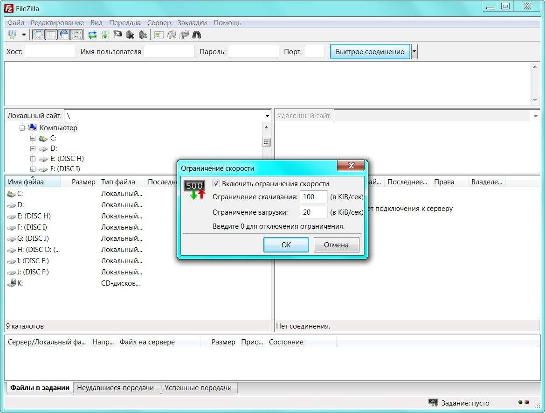Image resolution: width=545 pixels, height=413 pixels.
Task: Click the Ограничение скачивания field
Action: pyautogui.click(x=313, y=197)
